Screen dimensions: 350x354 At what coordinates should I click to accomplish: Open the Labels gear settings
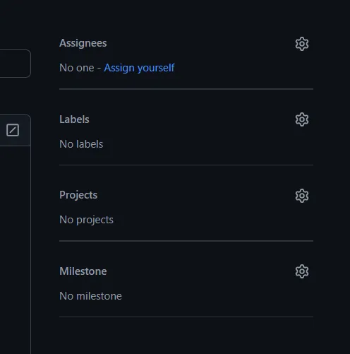point(302,119)
